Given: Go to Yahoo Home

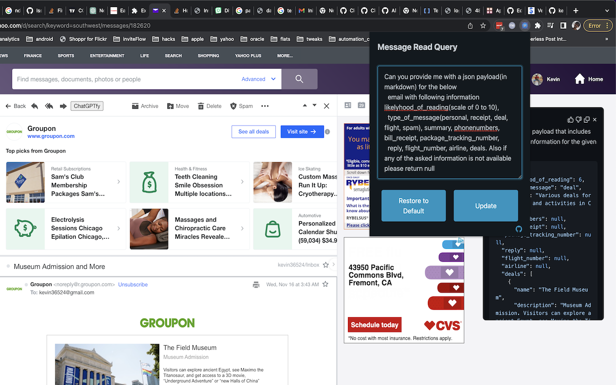Looking at the screenshot, I should [x=589, y=79].
